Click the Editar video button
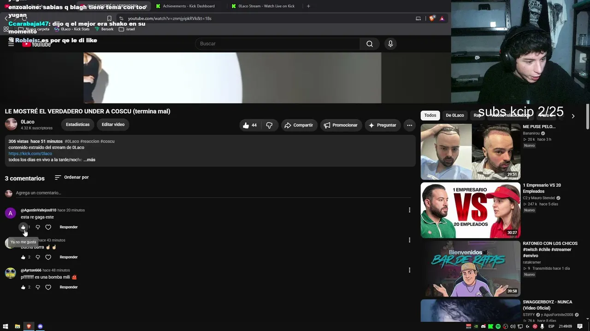 point(113,125)
